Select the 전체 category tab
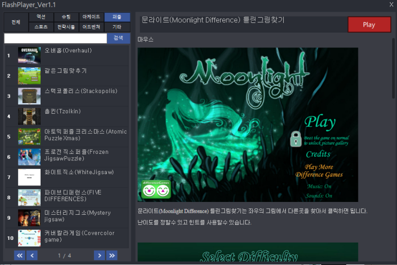Viewport: 397px width, 265px height. 15,22
